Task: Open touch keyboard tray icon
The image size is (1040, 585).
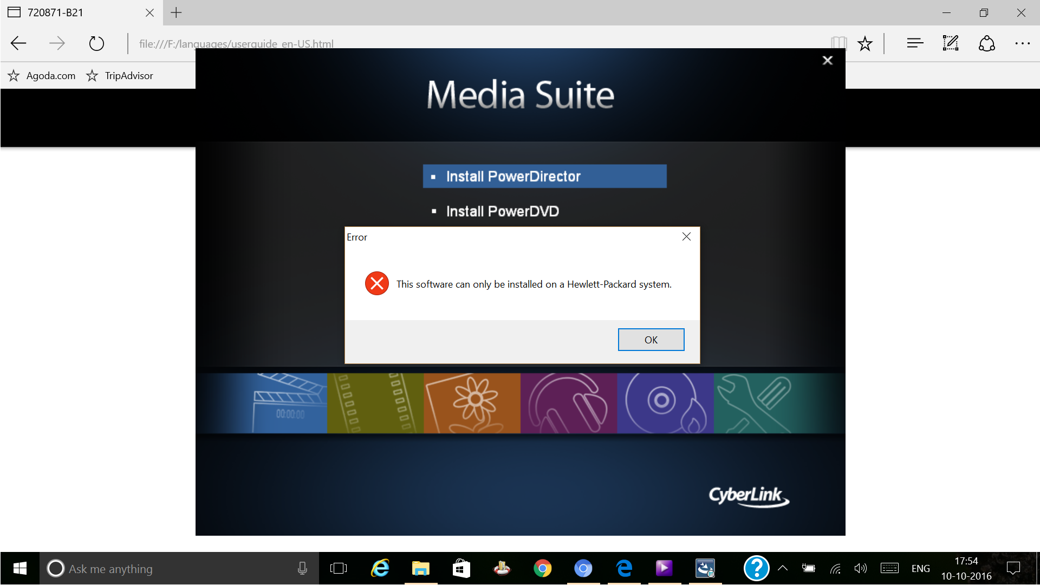Action: tap(889, 568)
